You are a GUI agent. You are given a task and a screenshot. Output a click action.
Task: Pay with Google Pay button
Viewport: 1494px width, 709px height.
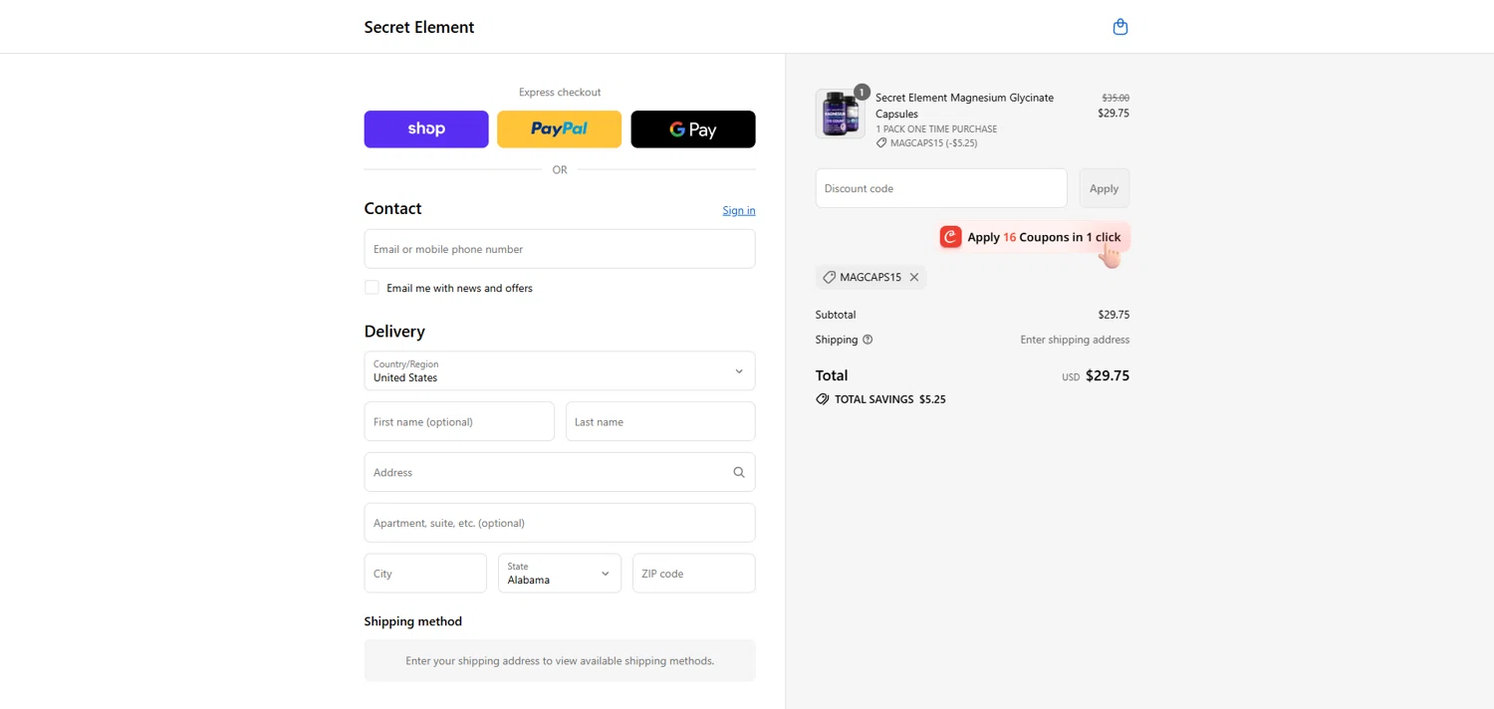(x=693, y=129)
